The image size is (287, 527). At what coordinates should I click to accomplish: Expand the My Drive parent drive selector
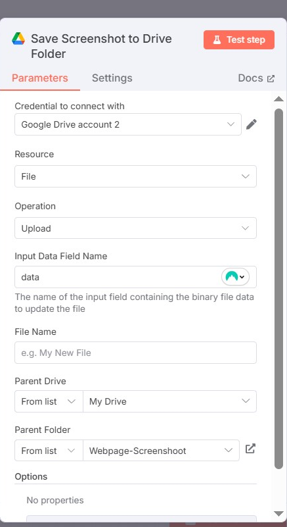pos(170,401)
